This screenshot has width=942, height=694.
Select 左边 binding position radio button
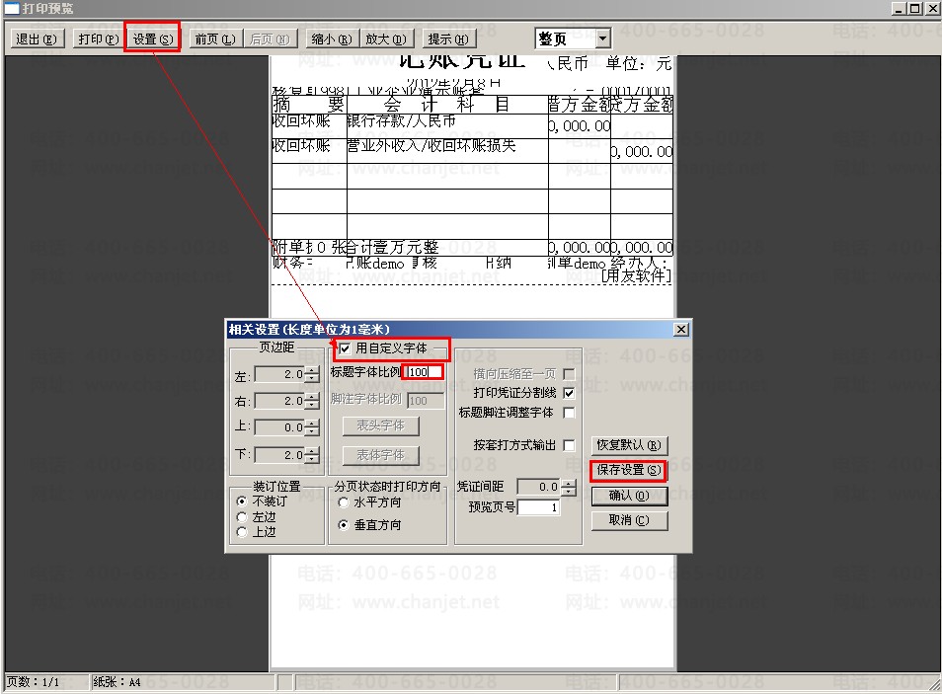(x=242, y=516)
